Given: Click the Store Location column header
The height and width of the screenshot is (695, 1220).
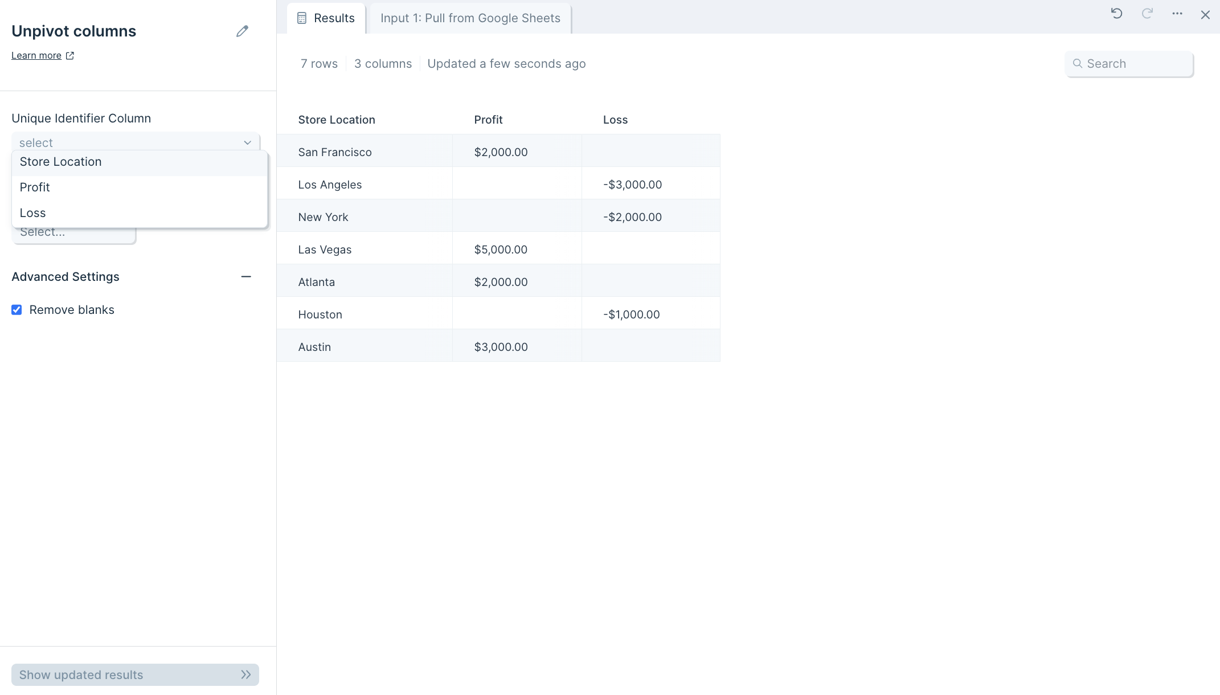Looking at the screenshot, I should (337, 120).
